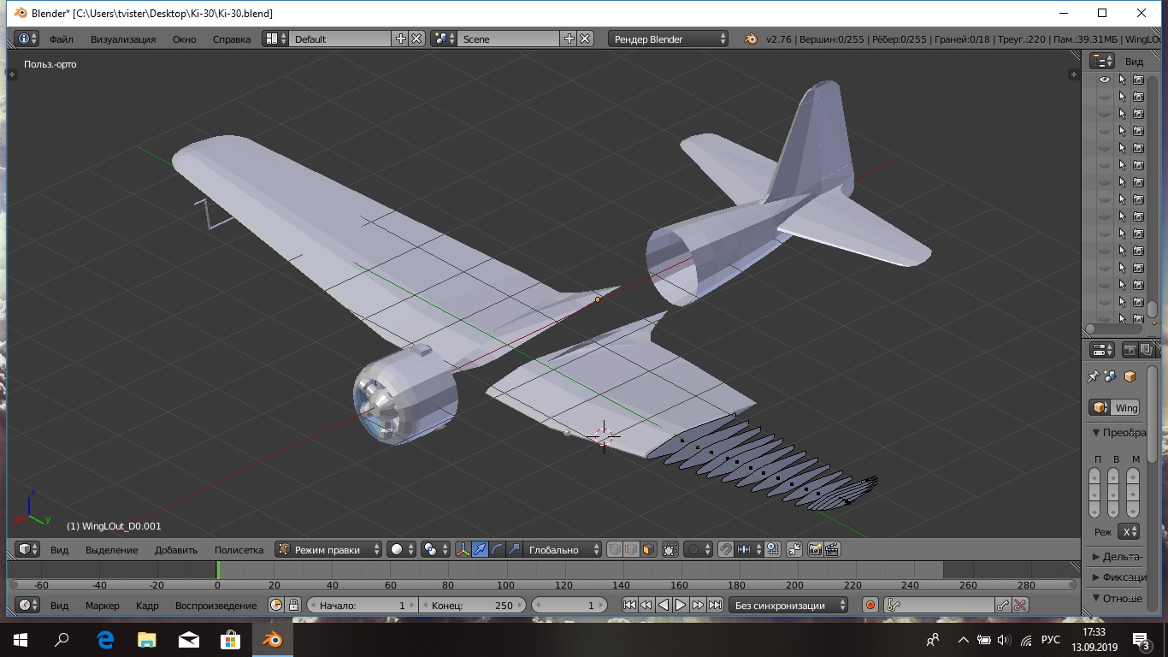1168x657 pixels.
Task: Toggle the auto keyframe record button
Action: 870,606
